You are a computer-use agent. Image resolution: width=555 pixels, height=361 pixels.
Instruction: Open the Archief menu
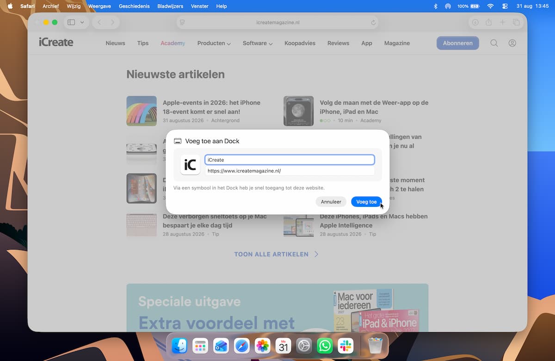pos(51,6)
